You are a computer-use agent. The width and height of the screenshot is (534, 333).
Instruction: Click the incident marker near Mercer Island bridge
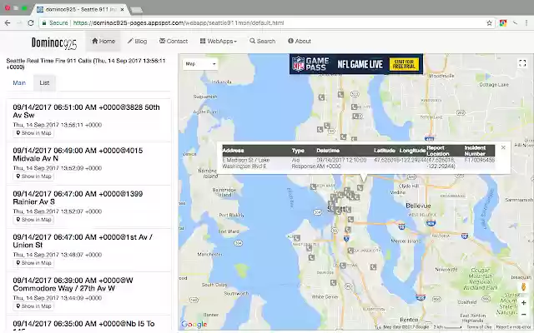click(x=350, y=219)
